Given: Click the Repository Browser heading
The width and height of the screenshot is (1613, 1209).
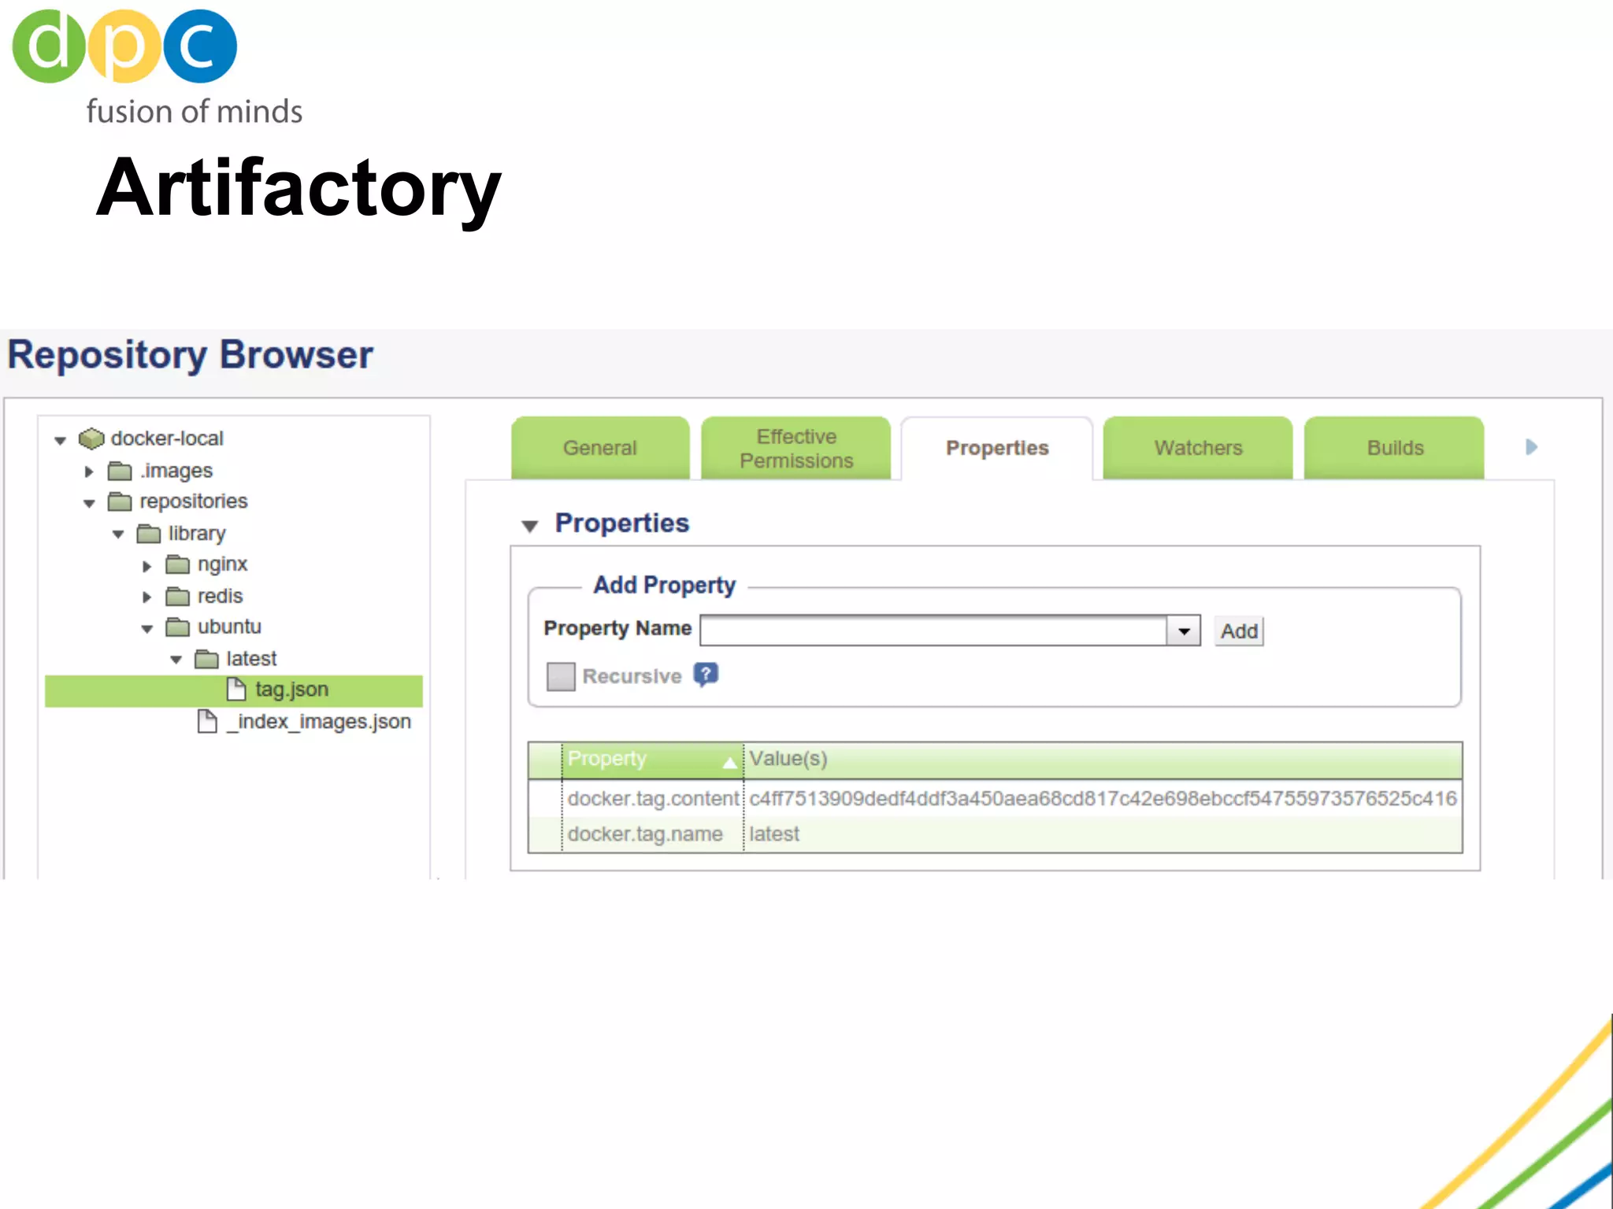Looking at the screenshot, I should [x=190, y=355].
